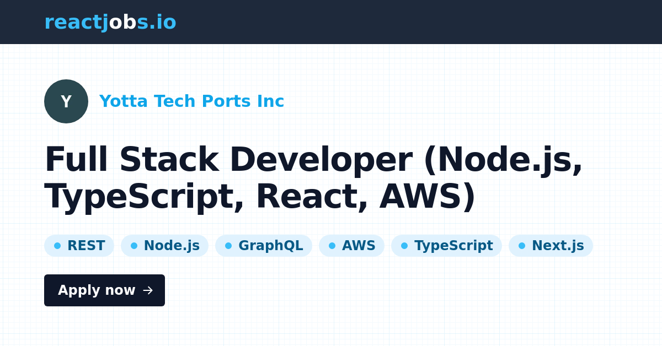The image size is (662, 346).
Task: Click the Apply now button
Action: (x=104, y=290)
